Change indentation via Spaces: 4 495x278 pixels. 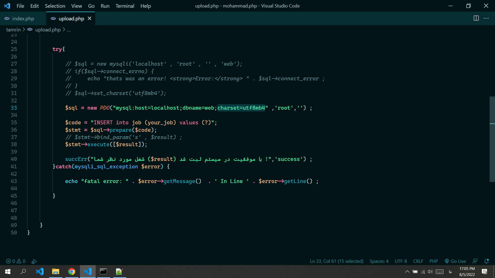379,261
